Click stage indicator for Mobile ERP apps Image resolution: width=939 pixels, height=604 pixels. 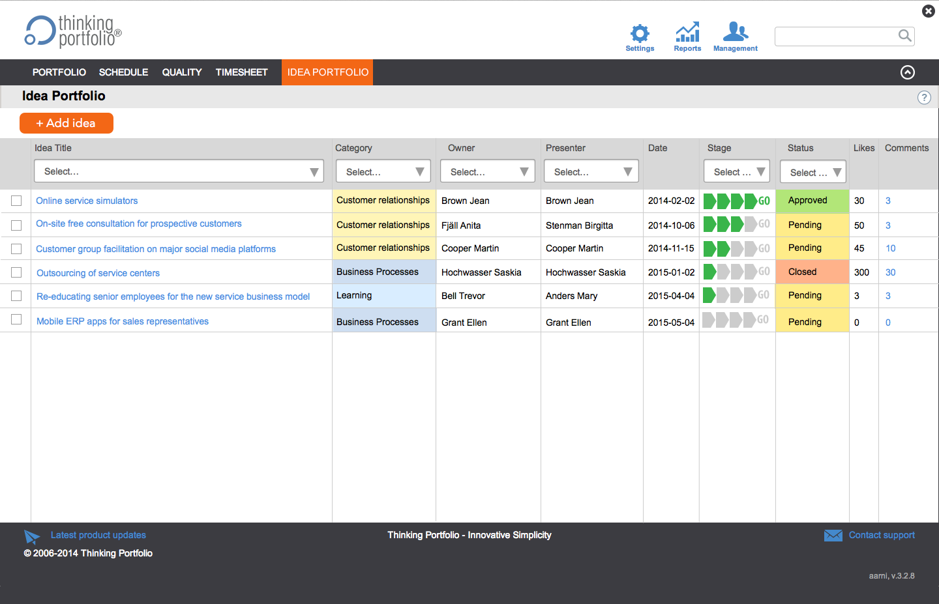(x=737, y=320)
